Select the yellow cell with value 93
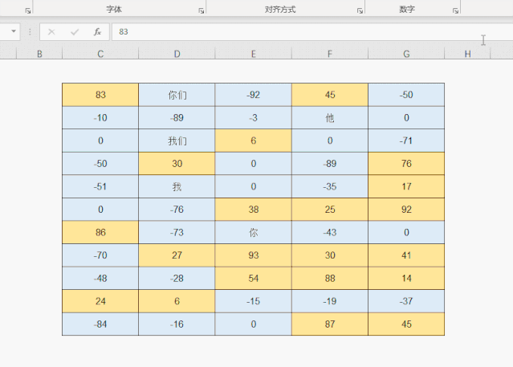 point(253,256)
